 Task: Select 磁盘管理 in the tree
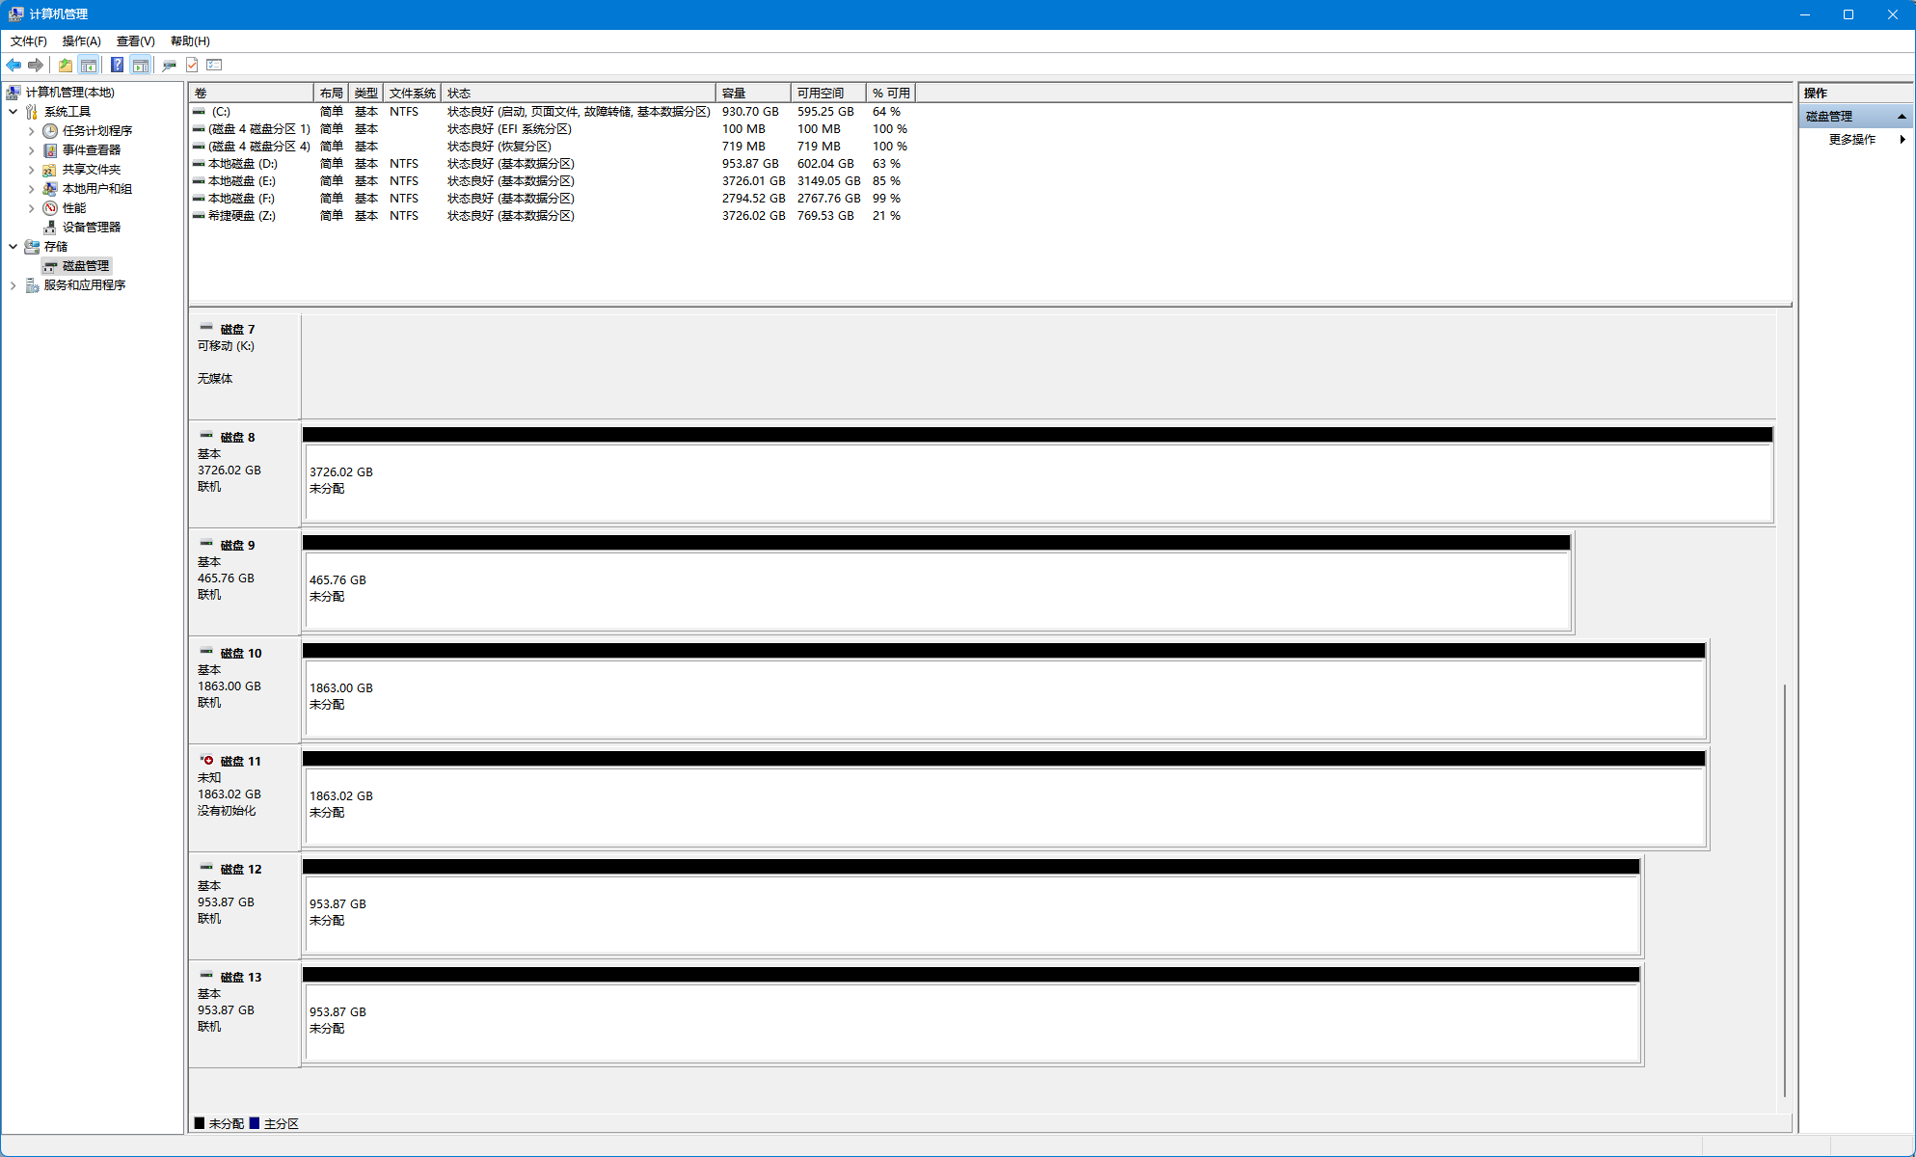[86, 266]
